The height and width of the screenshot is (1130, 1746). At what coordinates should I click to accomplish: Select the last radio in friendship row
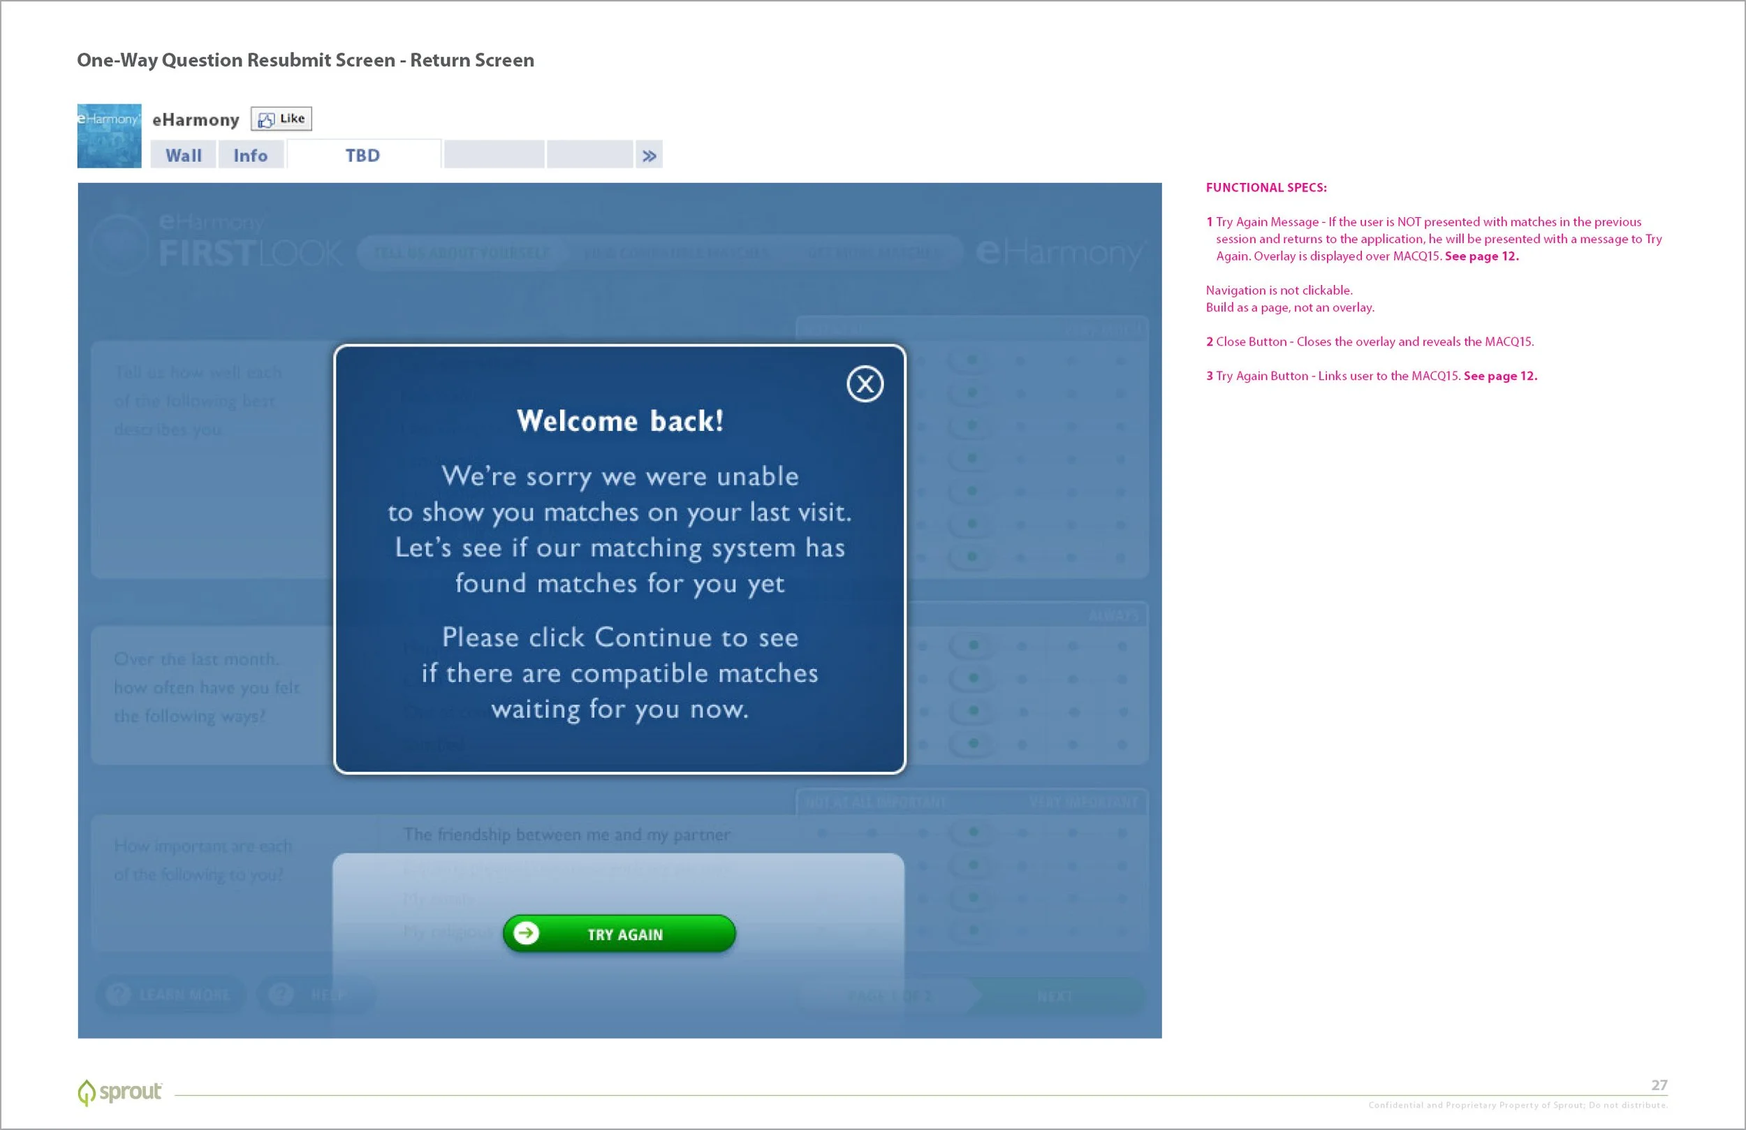tap(1122, 832)
